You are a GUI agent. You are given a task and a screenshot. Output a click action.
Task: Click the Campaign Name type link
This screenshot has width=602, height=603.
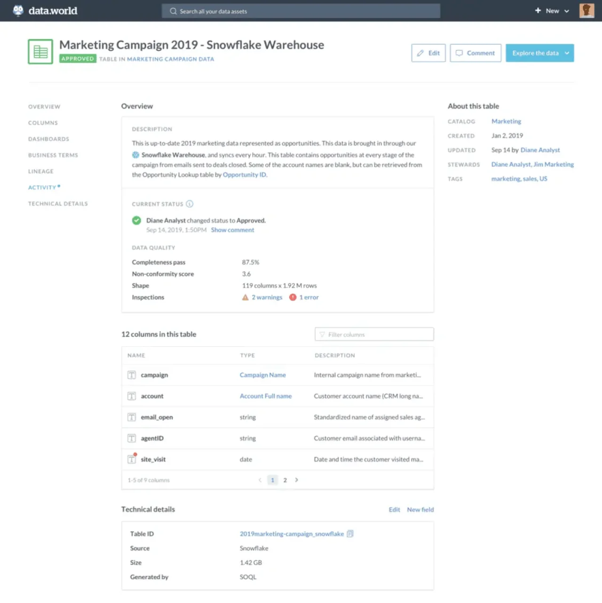pos(262,375)
